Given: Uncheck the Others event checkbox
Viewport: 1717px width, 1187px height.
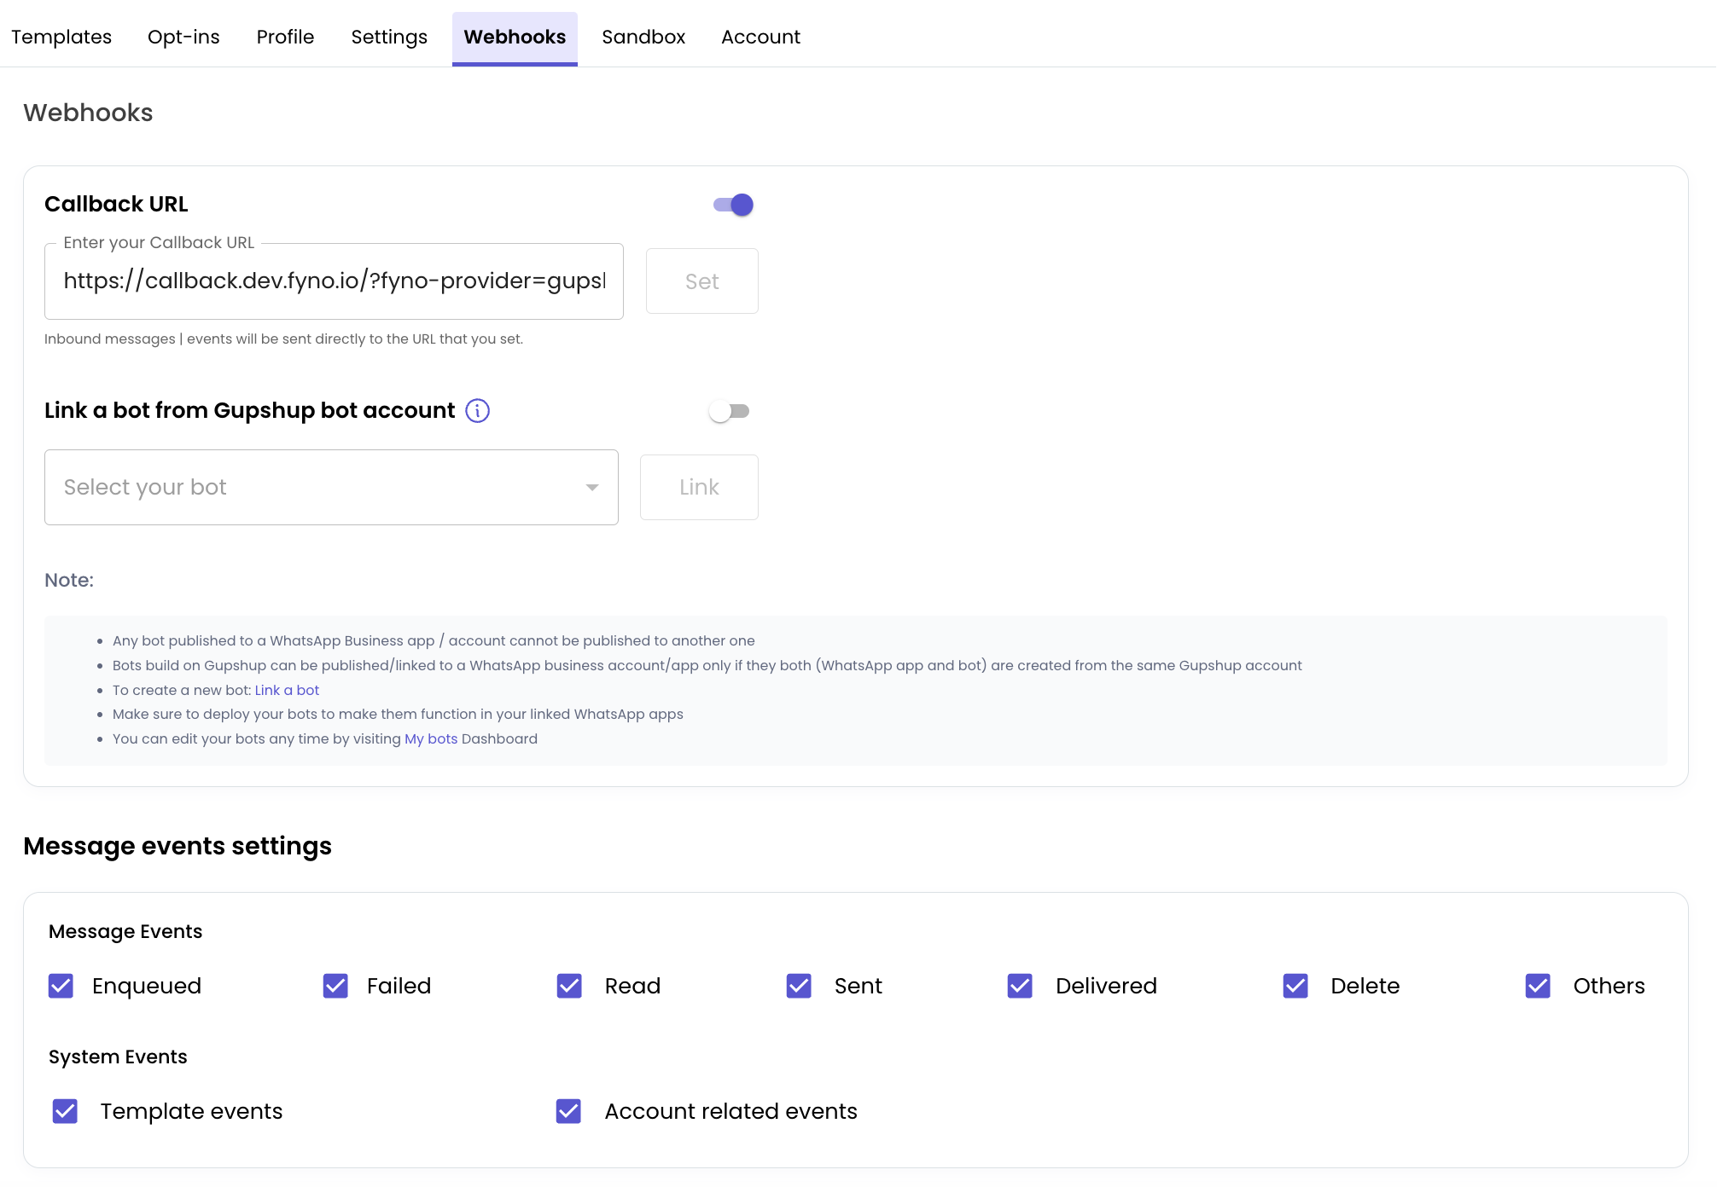Looking at the screenshot, I should 1538,986.
